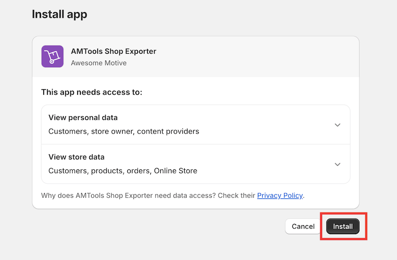Viewport: 397px width, 260px height.
Task: Open the Privacy Policy link
Action: (280, 196)
